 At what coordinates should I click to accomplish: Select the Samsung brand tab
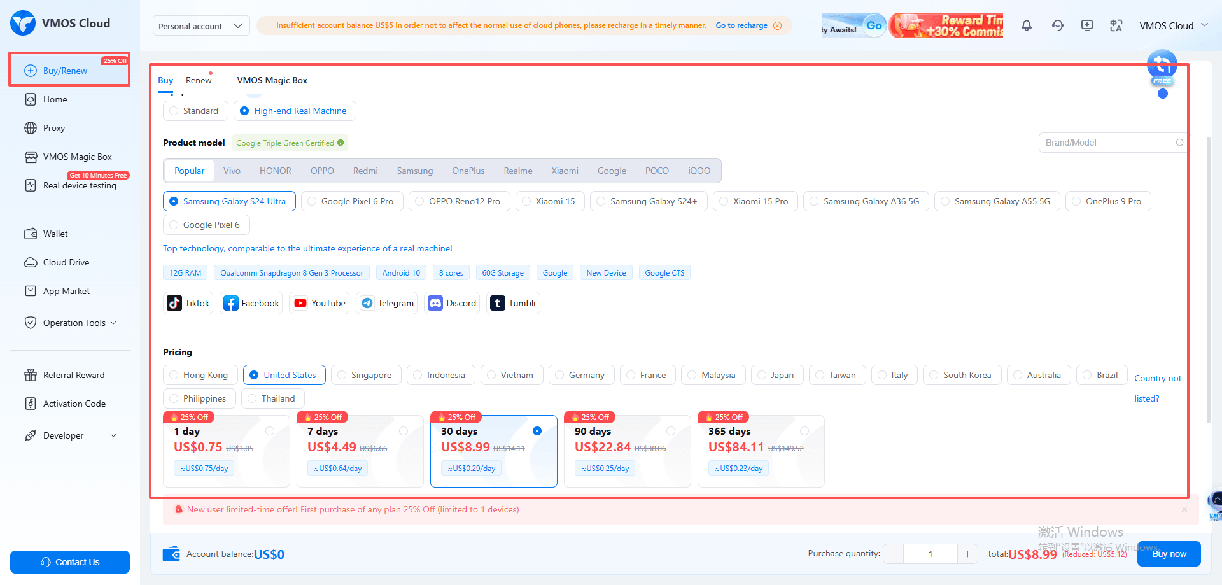click(x=414, y=171)
